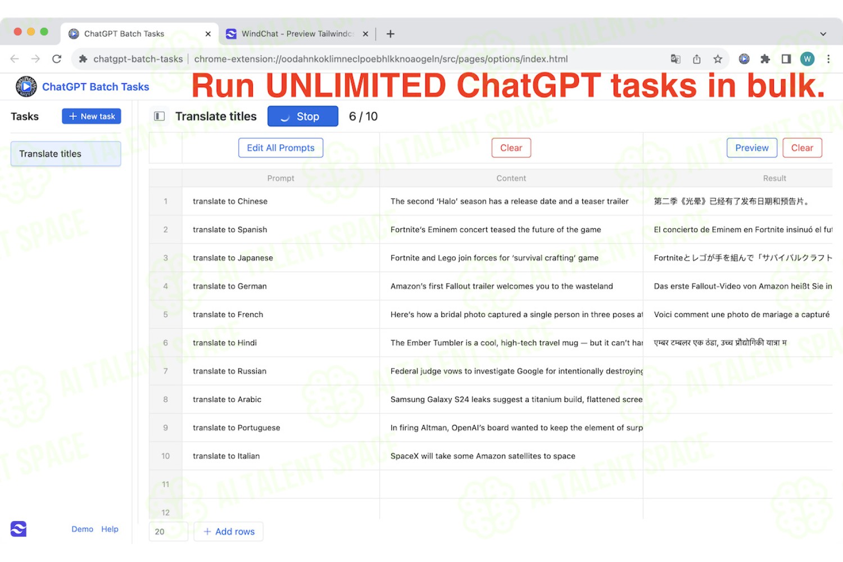Open the profile avatar labeled W
This screenshot has width=843, height=562.
tap(808, 59)
